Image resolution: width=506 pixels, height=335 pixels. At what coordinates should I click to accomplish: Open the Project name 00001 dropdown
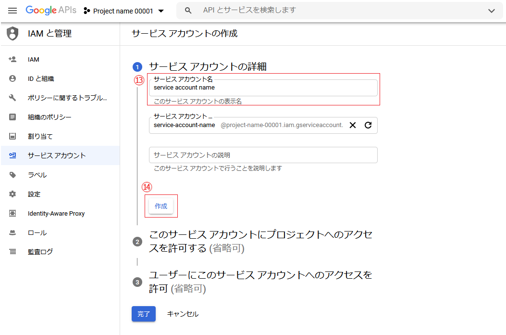click(x=124, y=11)
